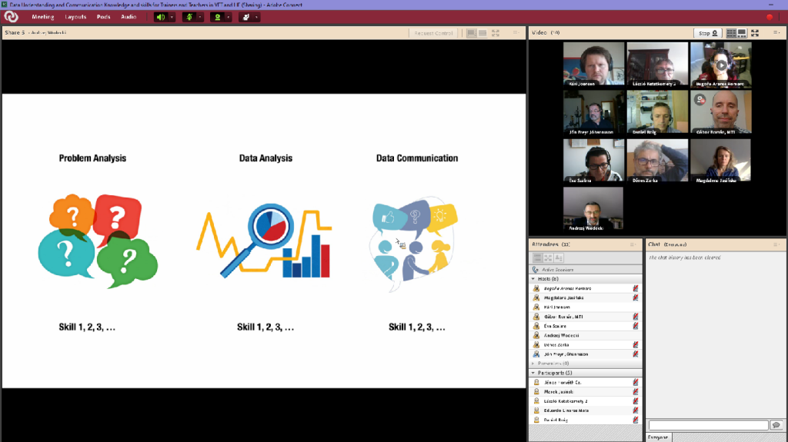788x442 pixels.
Task: Switch video pod to grid layout
Action: click(x=731, y=33)
